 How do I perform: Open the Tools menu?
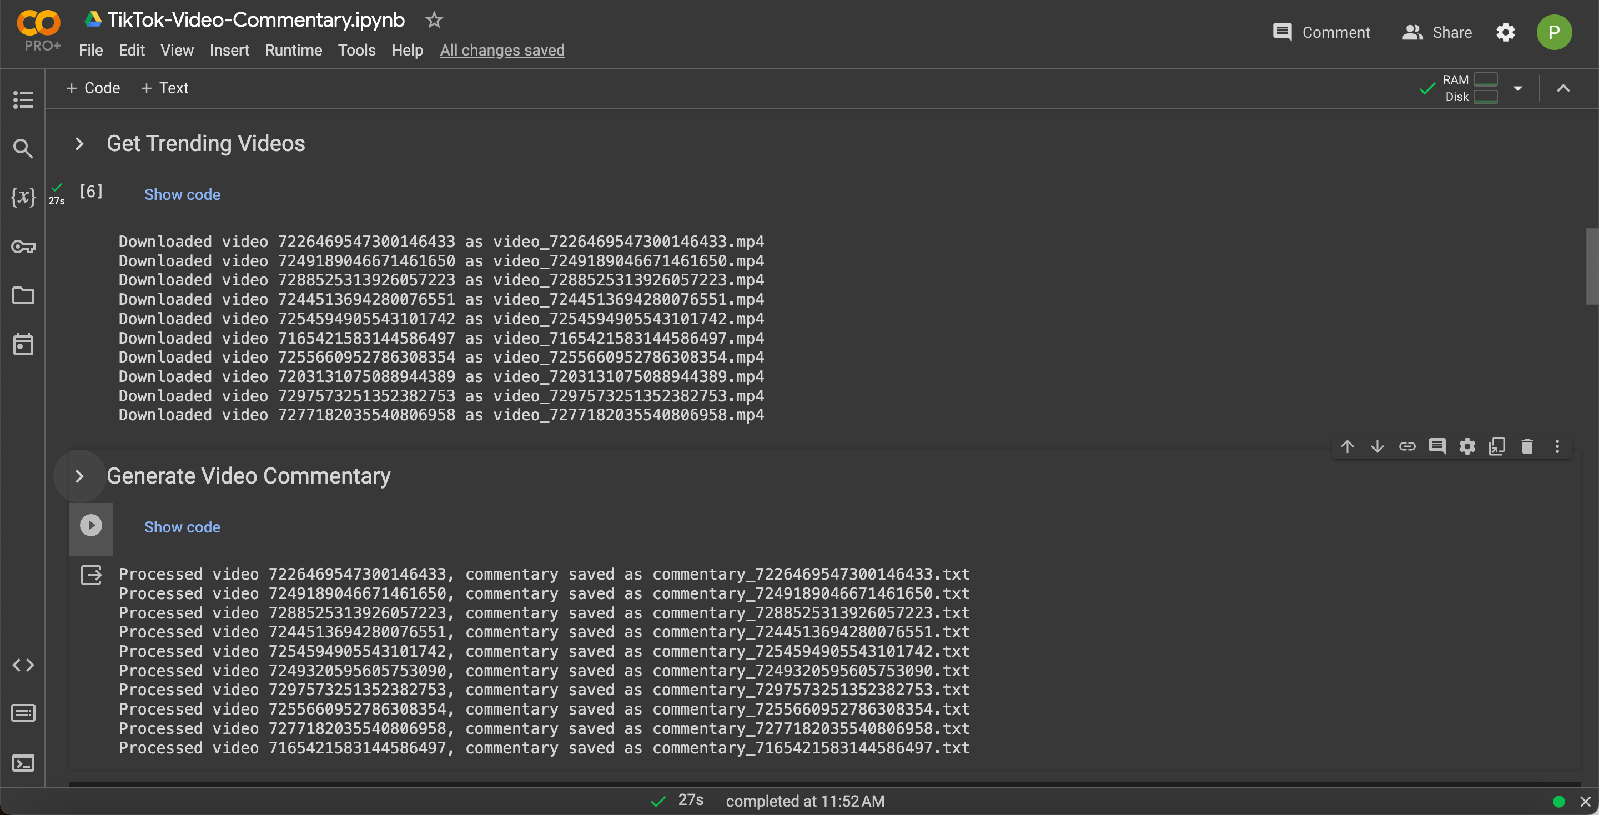coord(357,51)
